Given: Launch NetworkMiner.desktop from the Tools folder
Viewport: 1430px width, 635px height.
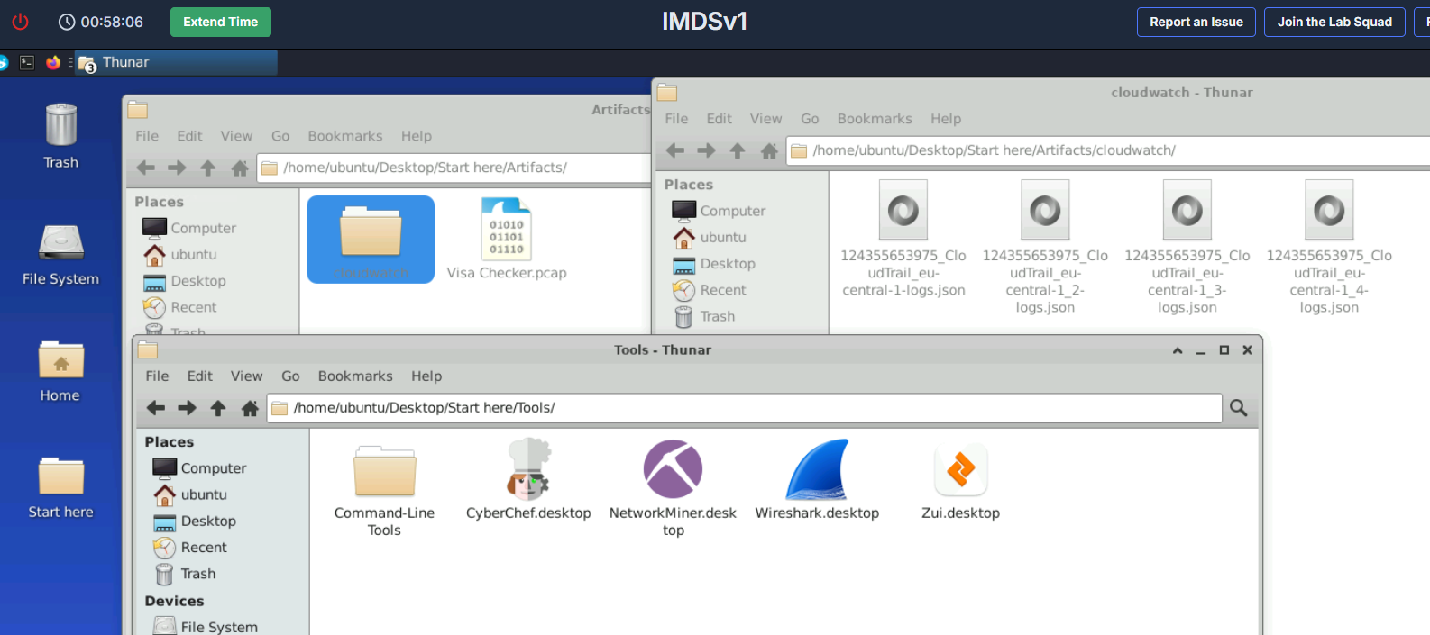Looking at the screenshot, I should [x=673, y=487].
